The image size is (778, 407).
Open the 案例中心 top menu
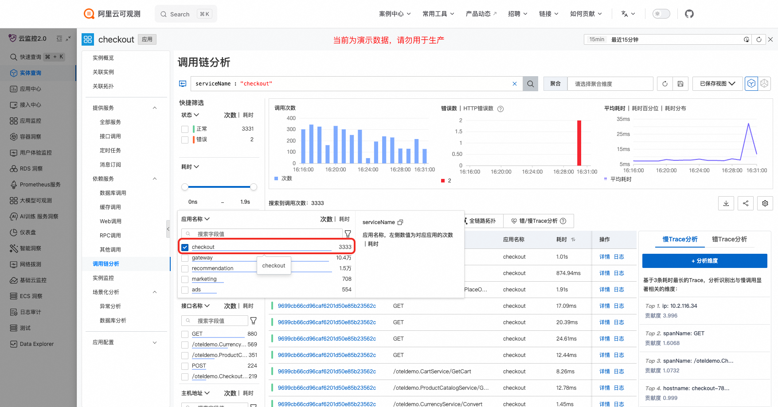(x=395, y=14)
